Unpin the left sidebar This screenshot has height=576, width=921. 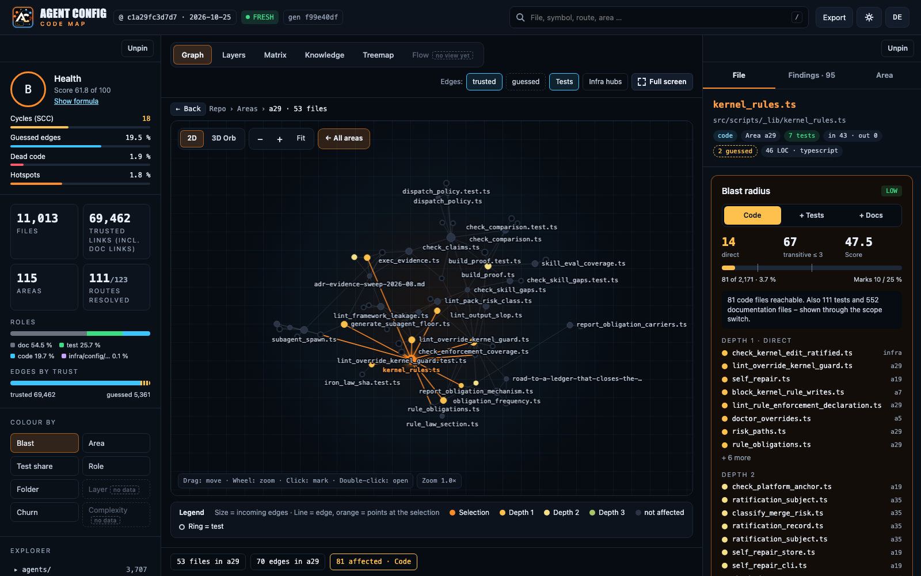138,48
